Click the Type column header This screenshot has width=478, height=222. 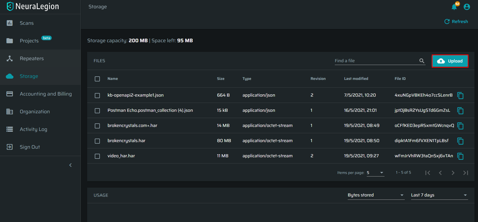[247, 79]
